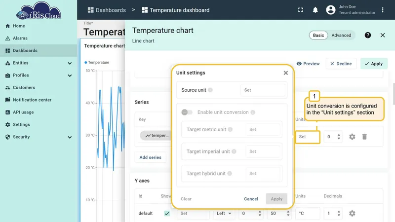
Task: Click the Y axis units °C field
Action: (308, 214)
